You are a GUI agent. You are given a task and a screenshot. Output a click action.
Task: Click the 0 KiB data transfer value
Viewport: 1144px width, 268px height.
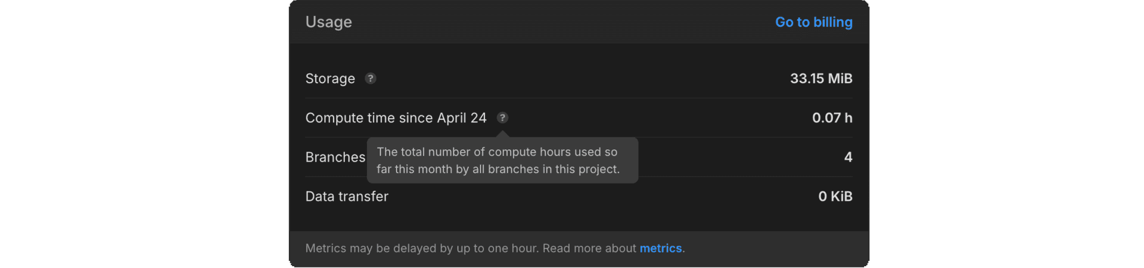835,196
